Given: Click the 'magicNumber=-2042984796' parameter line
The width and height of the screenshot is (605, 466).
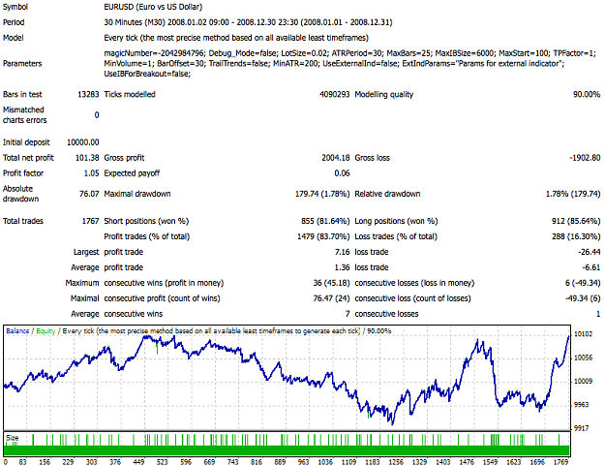Looking at the screenshot, I should tap(350, 53).
